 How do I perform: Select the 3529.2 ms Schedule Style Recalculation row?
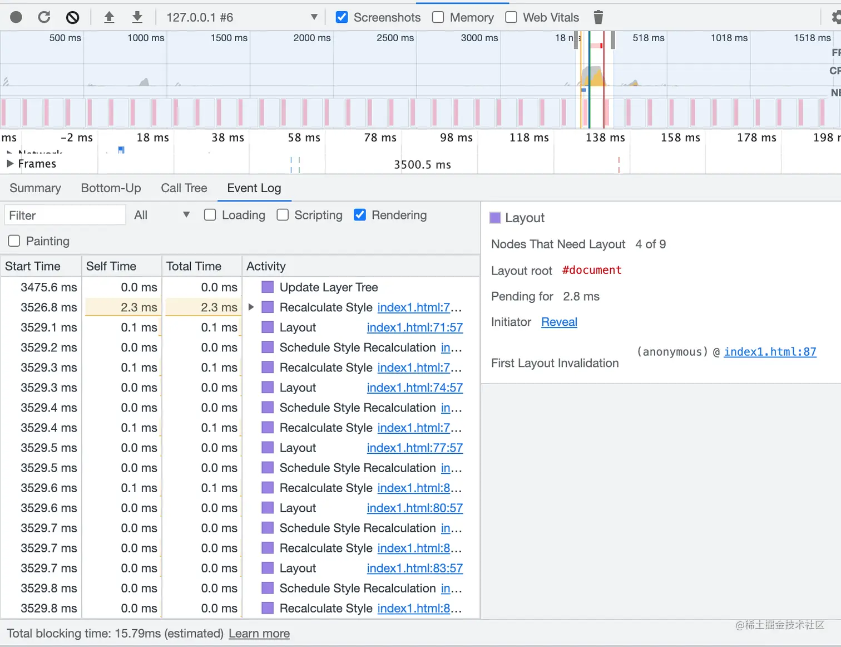pos(240,347)
